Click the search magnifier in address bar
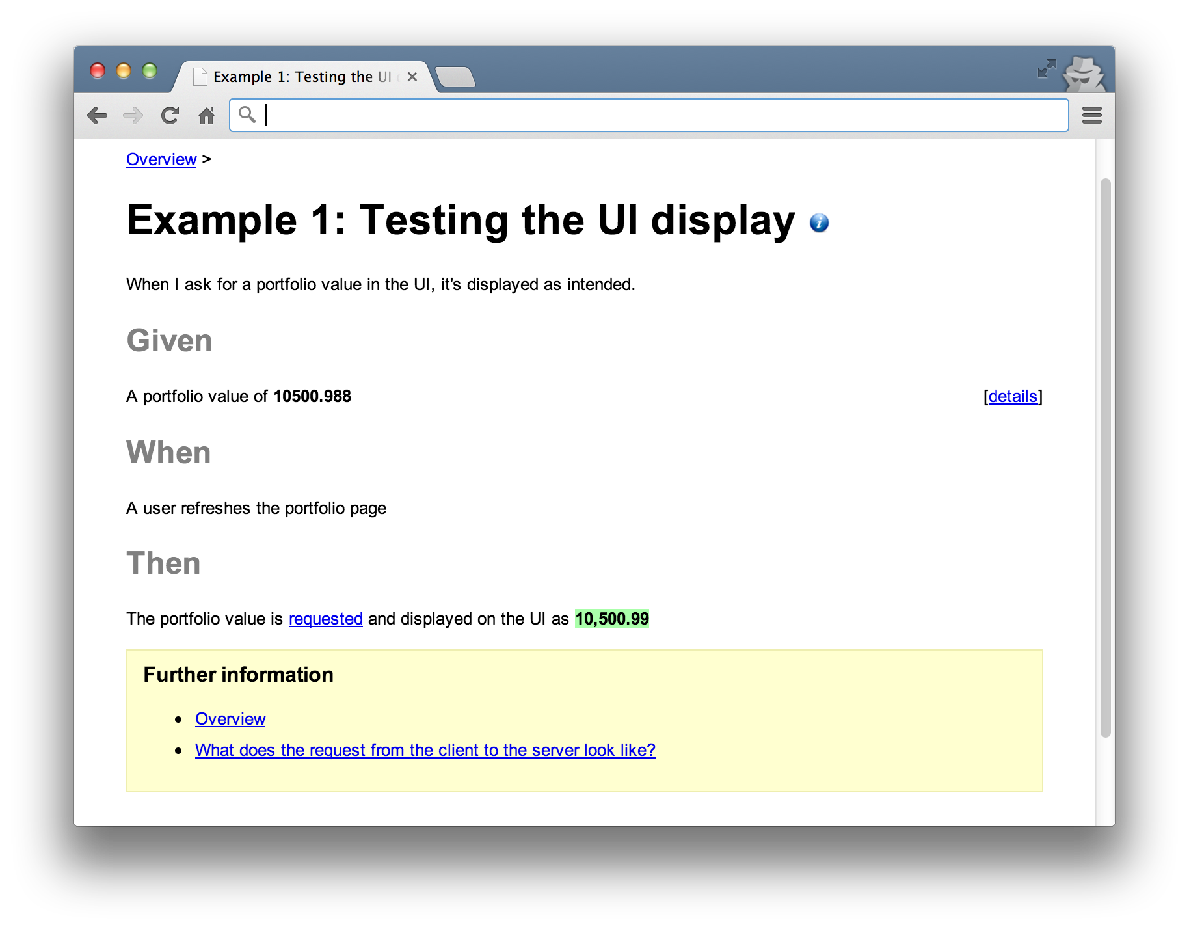 247,115
